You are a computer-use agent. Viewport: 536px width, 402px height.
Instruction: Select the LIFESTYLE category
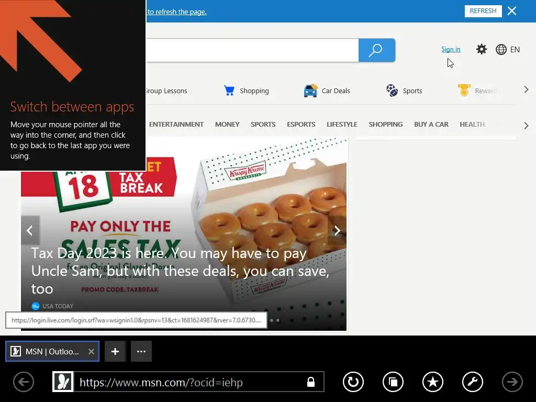pos(342,125)
